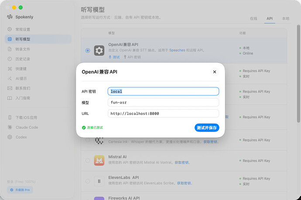Click the 联系我们 envelope icon
Screen dimensions: 301x200
point(10,88)
